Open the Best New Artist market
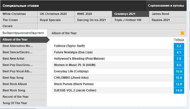Screen dimensions: 190x109 click(23, 59)
